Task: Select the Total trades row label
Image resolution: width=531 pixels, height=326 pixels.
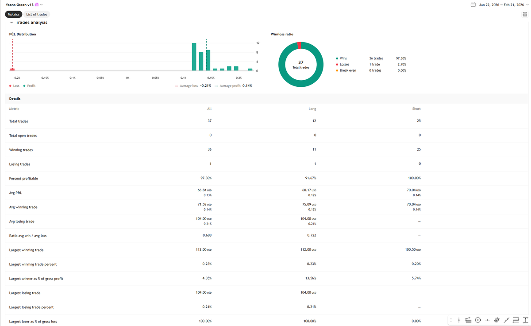Action: (19, 121)
